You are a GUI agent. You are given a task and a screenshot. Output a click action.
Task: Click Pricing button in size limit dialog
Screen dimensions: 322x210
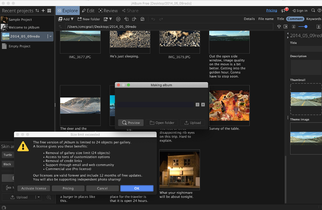pyautogui.click(x=68, y=188)
